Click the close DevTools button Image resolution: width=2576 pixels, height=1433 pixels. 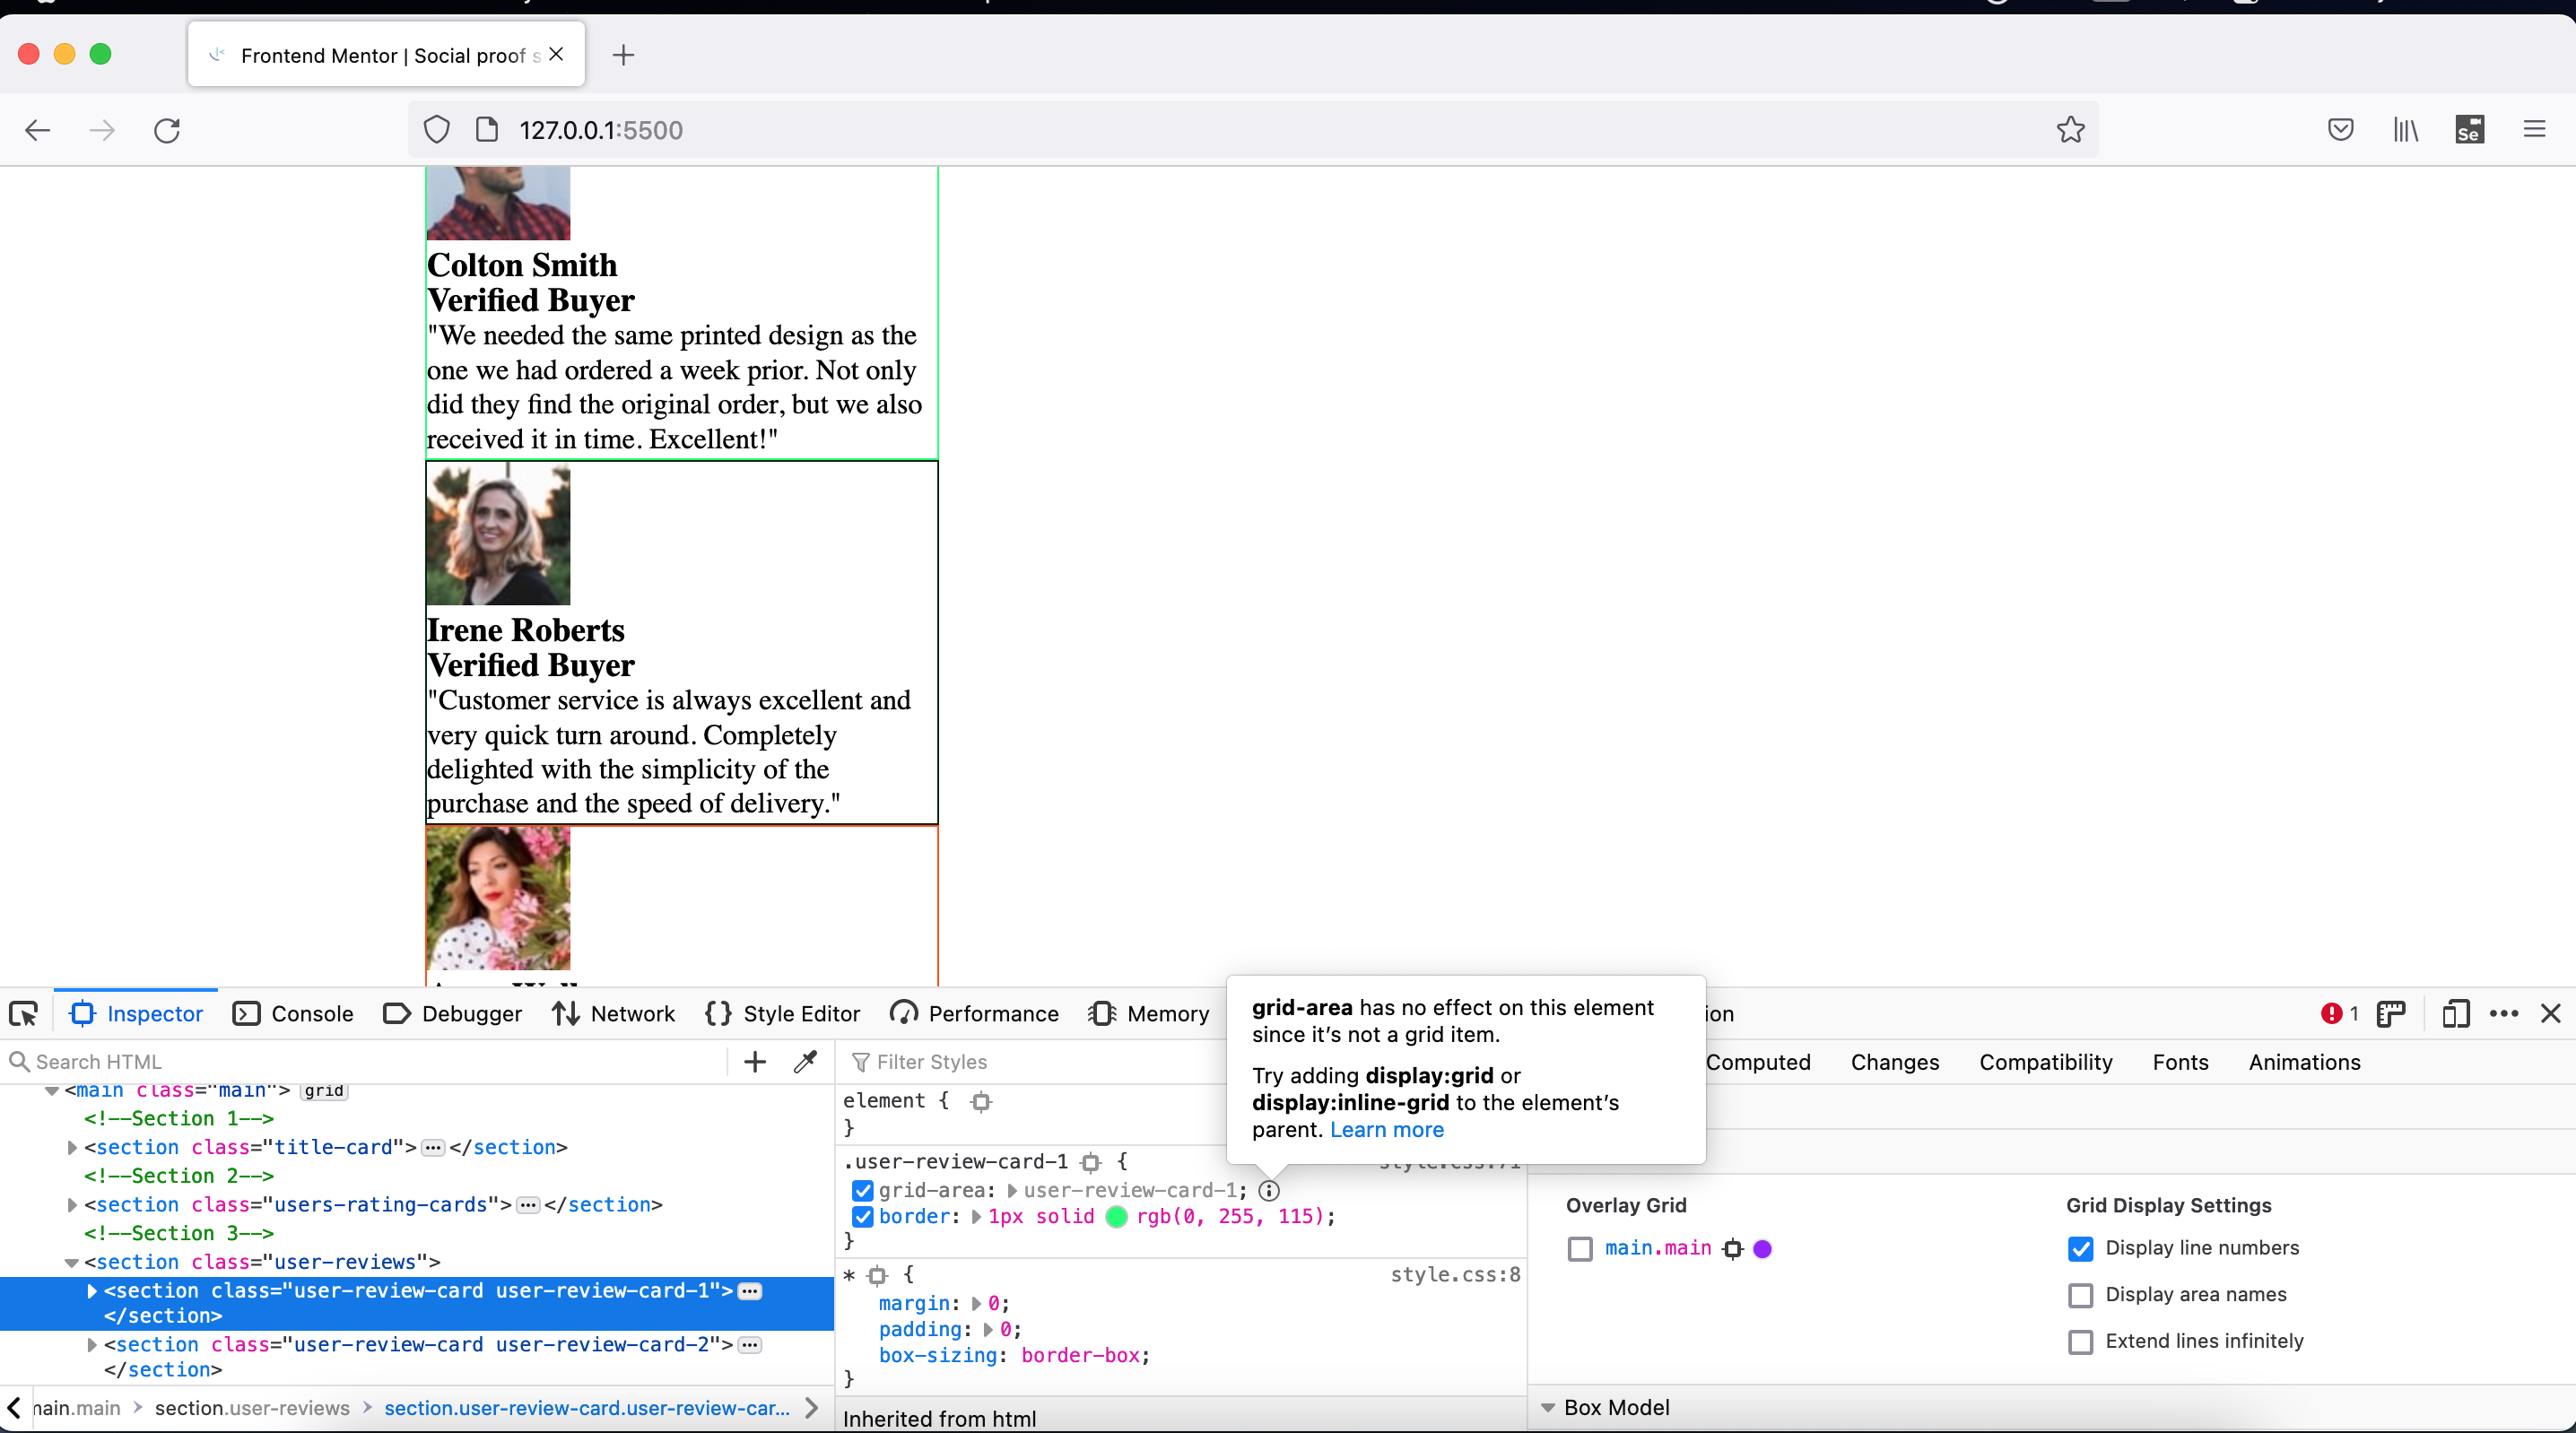pos(2551,1013)
